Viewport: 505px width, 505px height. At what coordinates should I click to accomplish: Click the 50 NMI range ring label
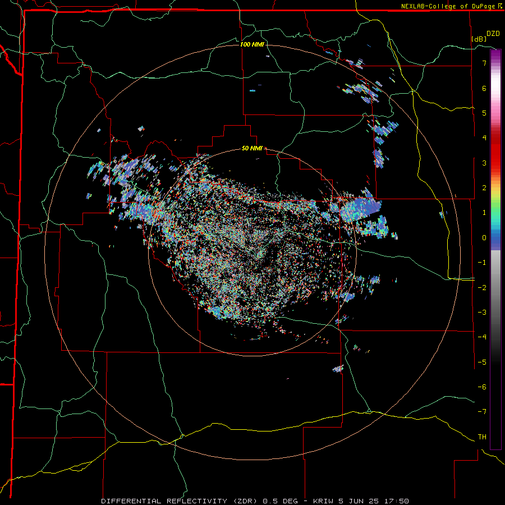coord(252,148)
